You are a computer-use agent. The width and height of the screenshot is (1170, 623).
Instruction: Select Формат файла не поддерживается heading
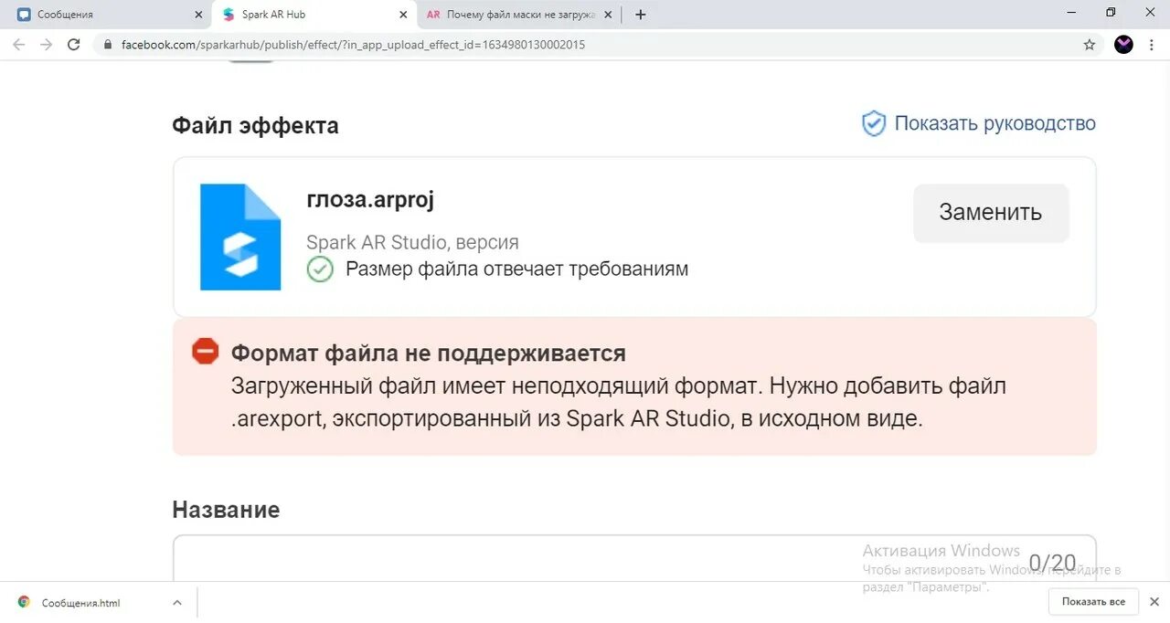(x=428, y=353)
